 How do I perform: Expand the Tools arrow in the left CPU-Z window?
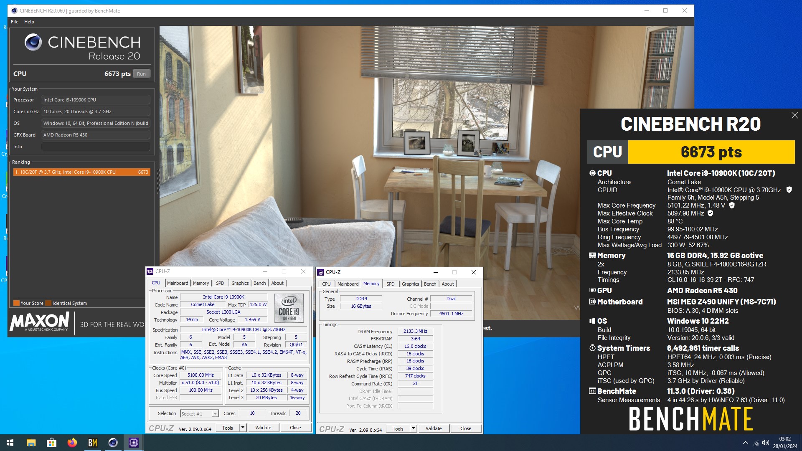[243, 428]
